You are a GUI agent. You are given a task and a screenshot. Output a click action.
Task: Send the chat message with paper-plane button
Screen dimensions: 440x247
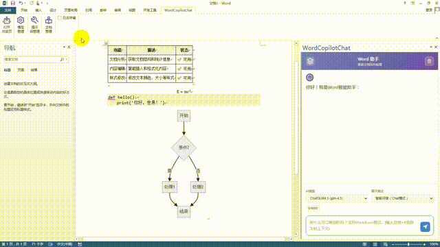click(x=425, y=226)
